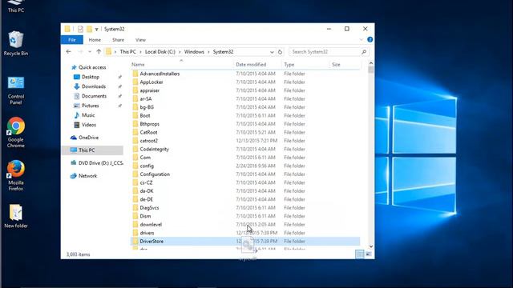Open the Recycle Bin desktop icon
This screenshot has width=513, height=288.
coord(16,43)
